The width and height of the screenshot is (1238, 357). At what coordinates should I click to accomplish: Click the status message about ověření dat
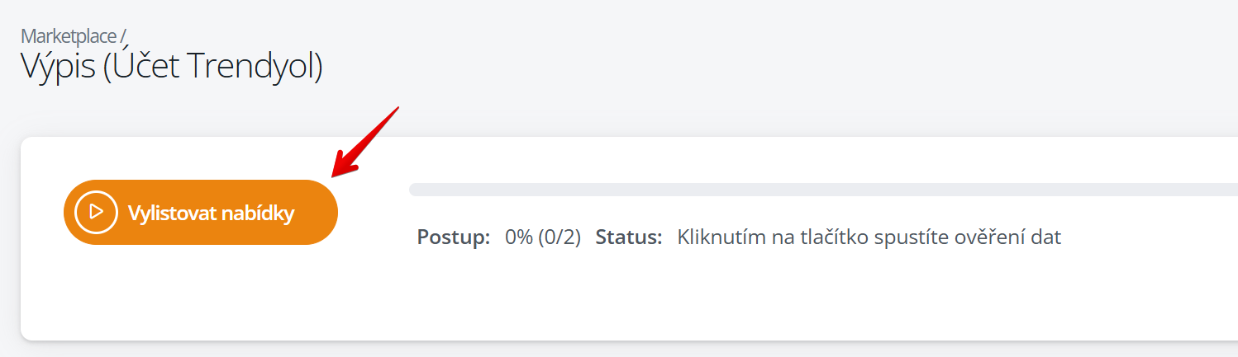[869, 237]
